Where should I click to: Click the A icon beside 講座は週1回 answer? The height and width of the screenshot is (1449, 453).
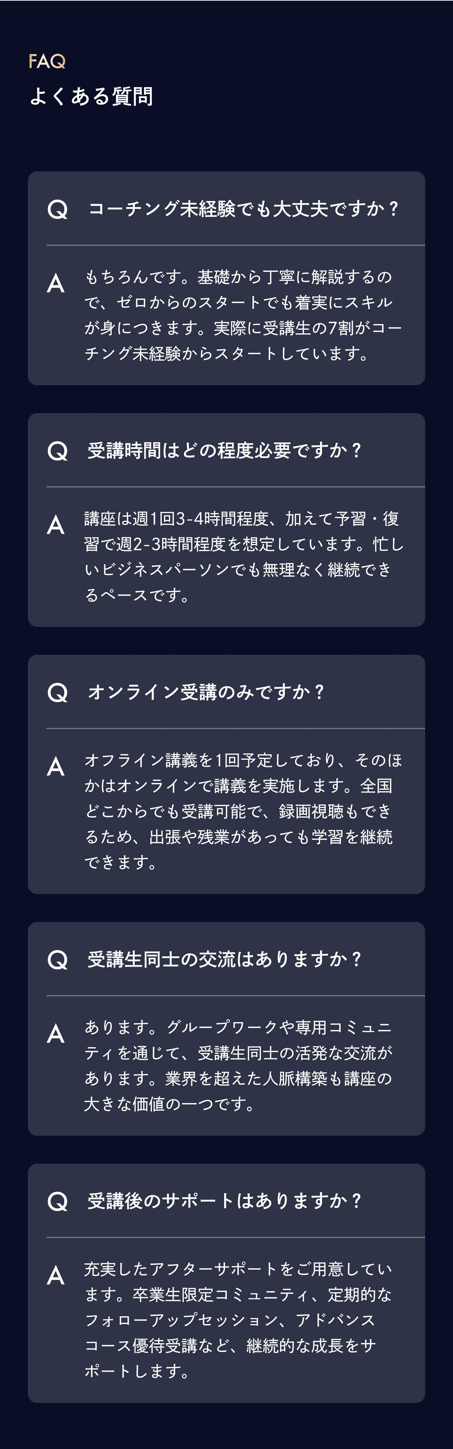56,525
